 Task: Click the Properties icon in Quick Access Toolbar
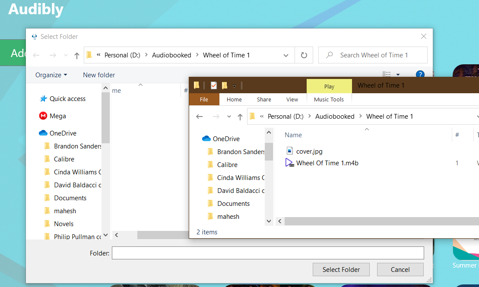[x=213, y=85]
